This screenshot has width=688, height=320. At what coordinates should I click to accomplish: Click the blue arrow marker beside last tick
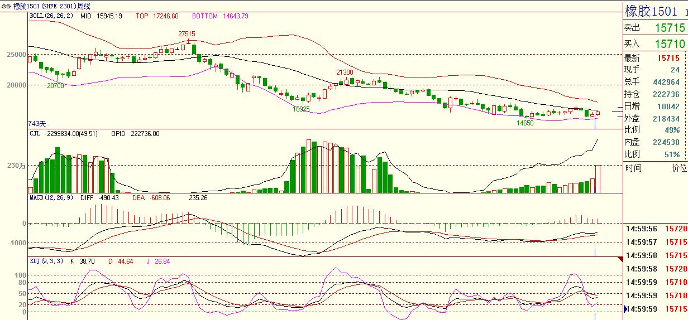click(x=625, y=309)
